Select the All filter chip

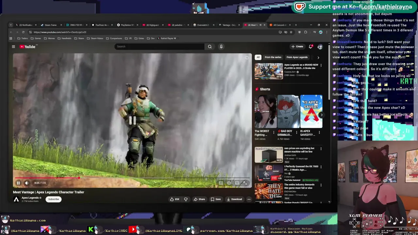pyautogui.click(x=258, y=57)
